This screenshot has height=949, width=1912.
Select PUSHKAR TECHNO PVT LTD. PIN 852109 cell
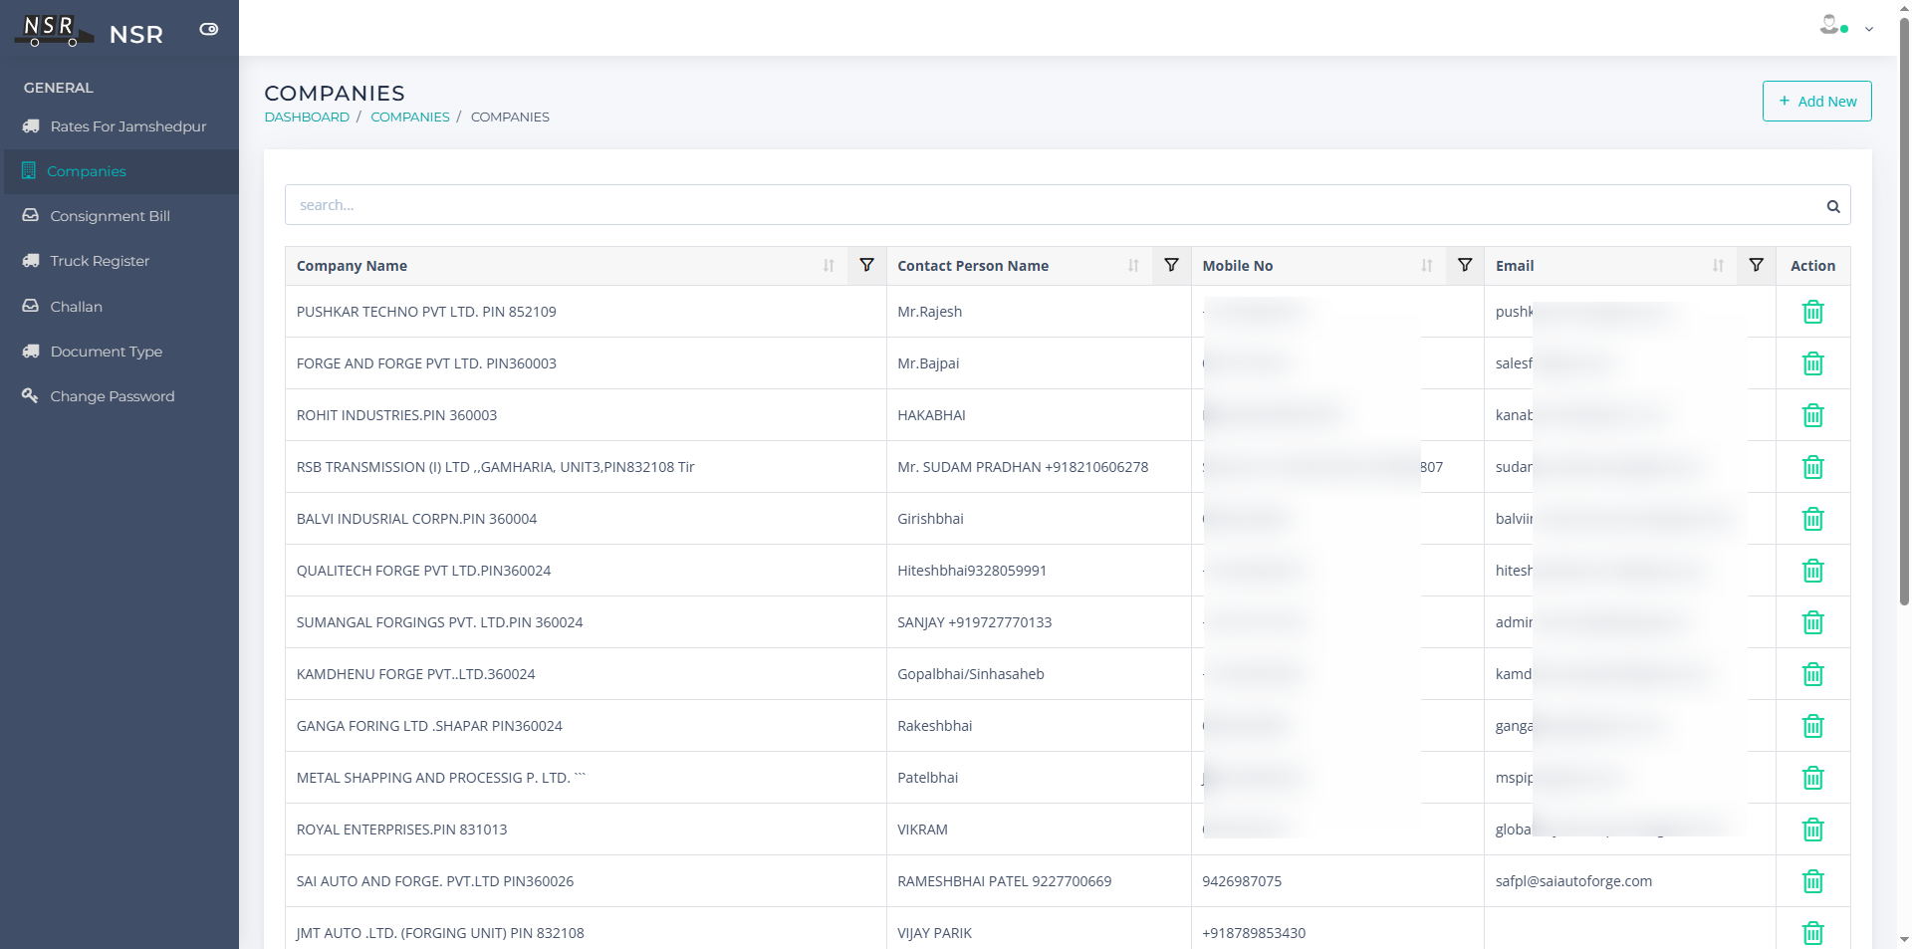pos(586,312)
